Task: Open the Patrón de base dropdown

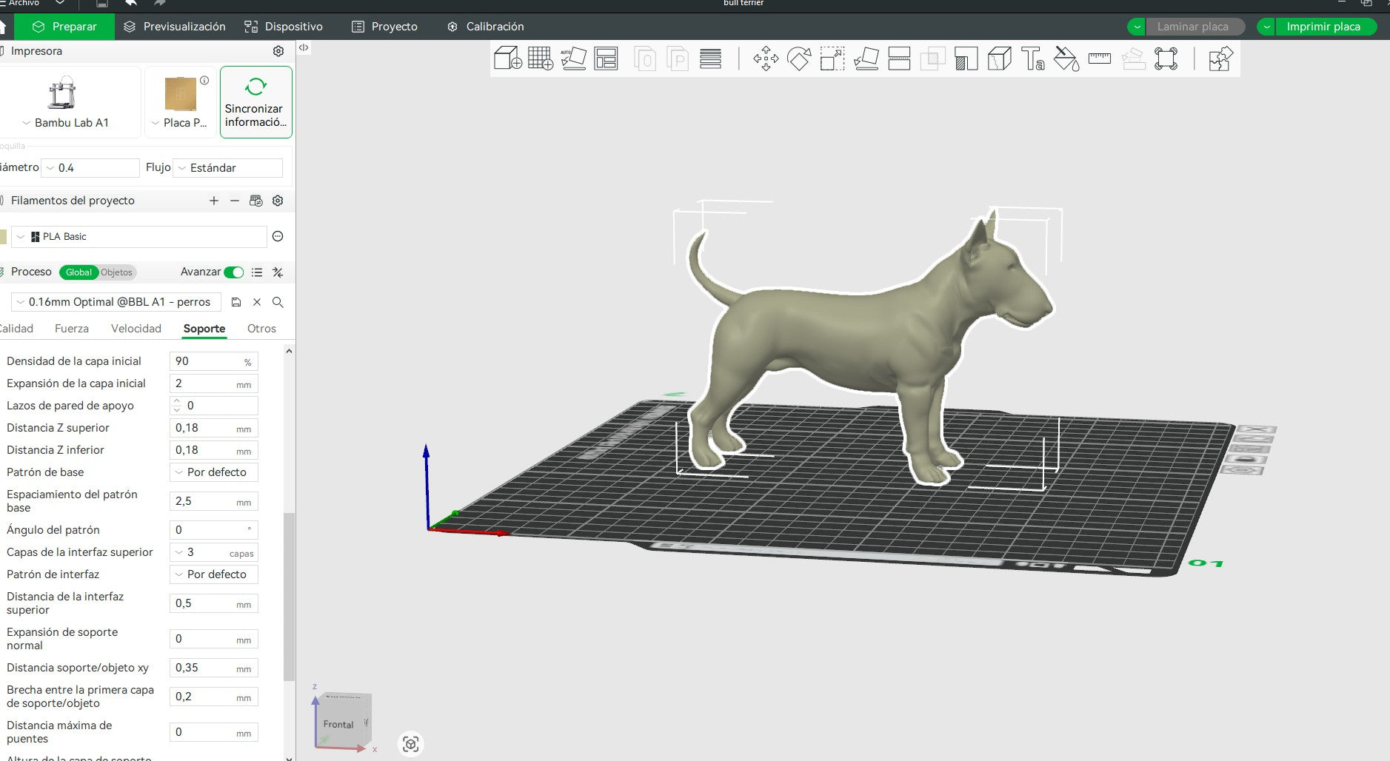Action: click(214, 472)
